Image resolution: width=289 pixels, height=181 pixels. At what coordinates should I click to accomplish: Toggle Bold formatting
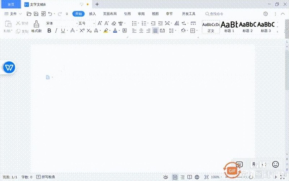(49, 30)
